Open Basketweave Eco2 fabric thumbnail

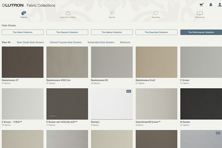[156, 62]
